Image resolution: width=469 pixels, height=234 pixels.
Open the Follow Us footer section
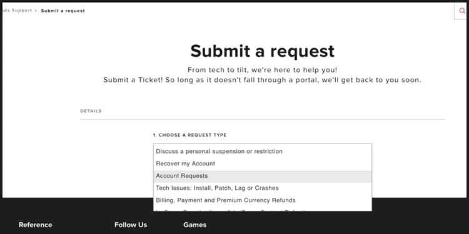pos(131,225)
